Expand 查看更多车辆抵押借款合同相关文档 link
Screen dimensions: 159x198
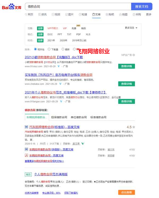coord(44,161)
